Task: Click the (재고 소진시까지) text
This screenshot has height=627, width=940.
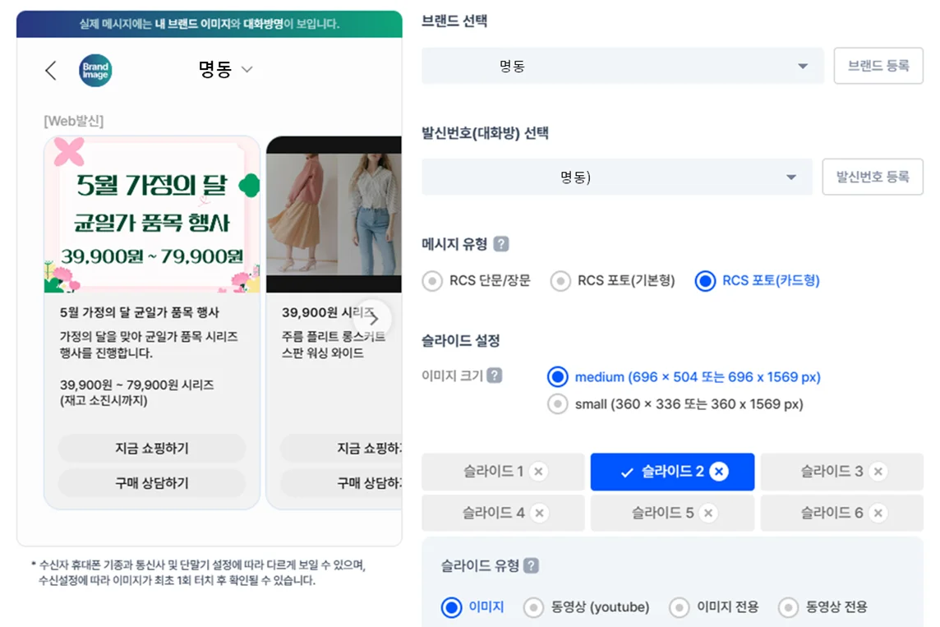Action: point(103,400)
